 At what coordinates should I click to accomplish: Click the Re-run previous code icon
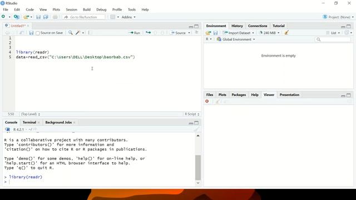tap(149, 33)
